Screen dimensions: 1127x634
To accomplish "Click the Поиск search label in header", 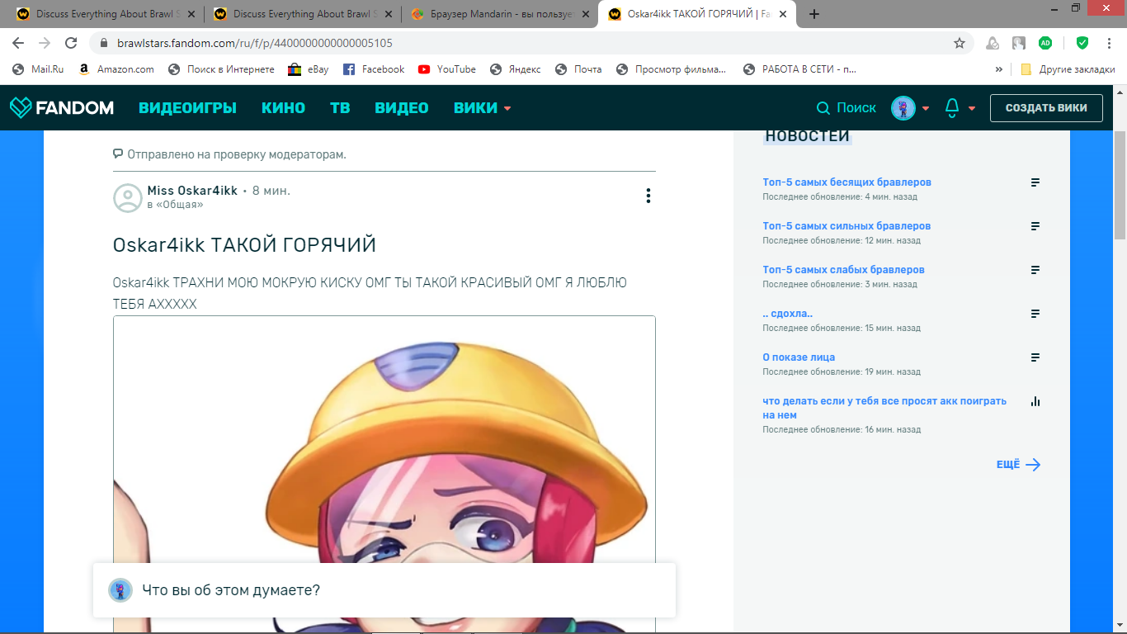I will (856, 108).
